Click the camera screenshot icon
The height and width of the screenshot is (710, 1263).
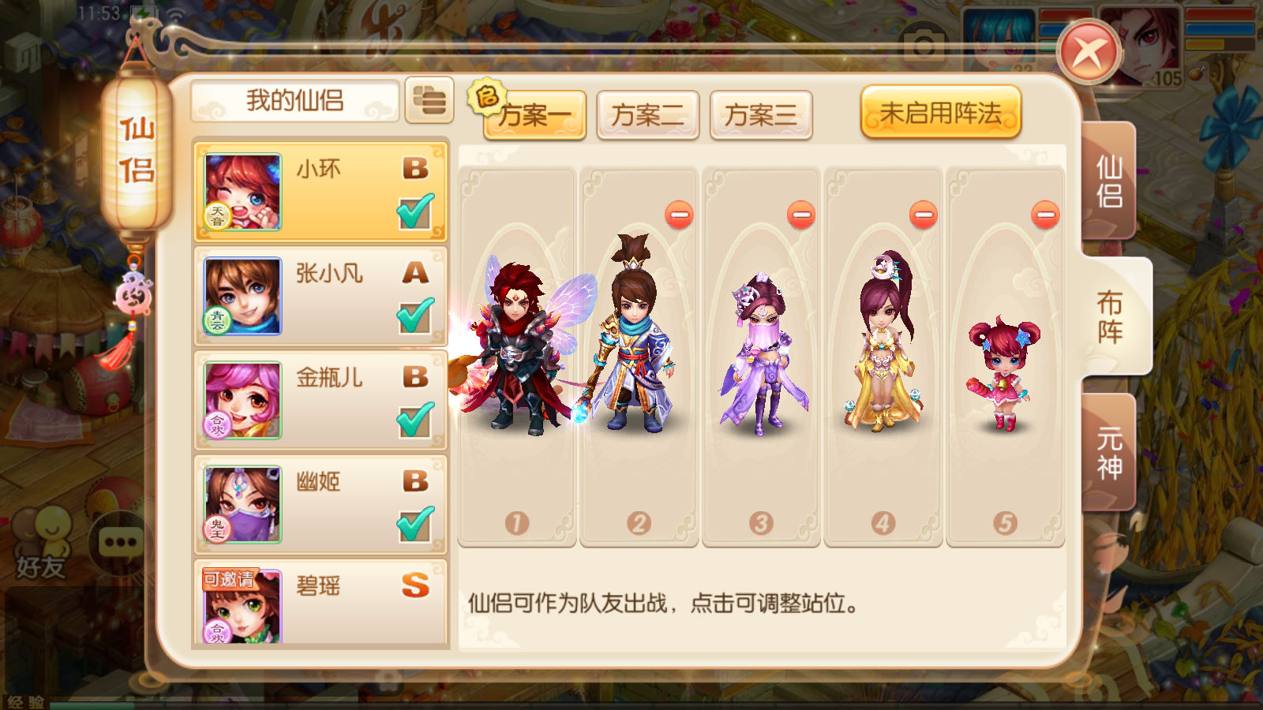[924, 45]
